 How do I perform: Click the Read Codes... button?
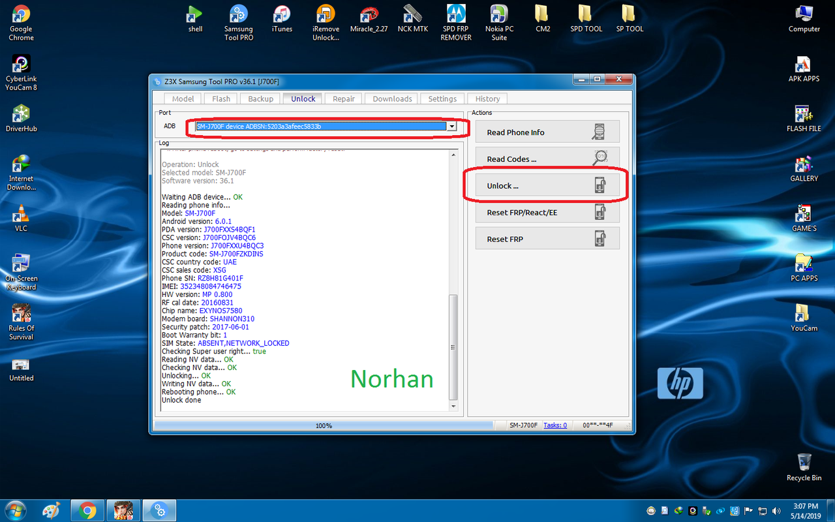pyautogui.click(x=547, y=159)
